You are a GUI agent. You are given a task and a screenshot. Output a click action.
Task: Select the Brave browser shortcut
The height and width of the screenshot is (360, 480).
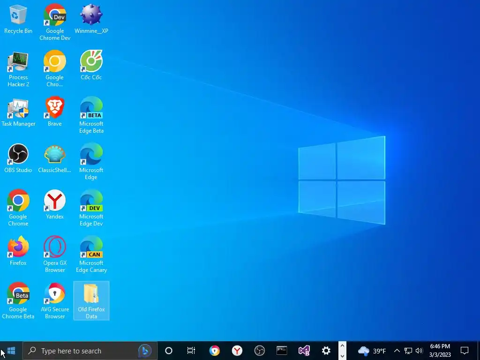pos(55,112)
